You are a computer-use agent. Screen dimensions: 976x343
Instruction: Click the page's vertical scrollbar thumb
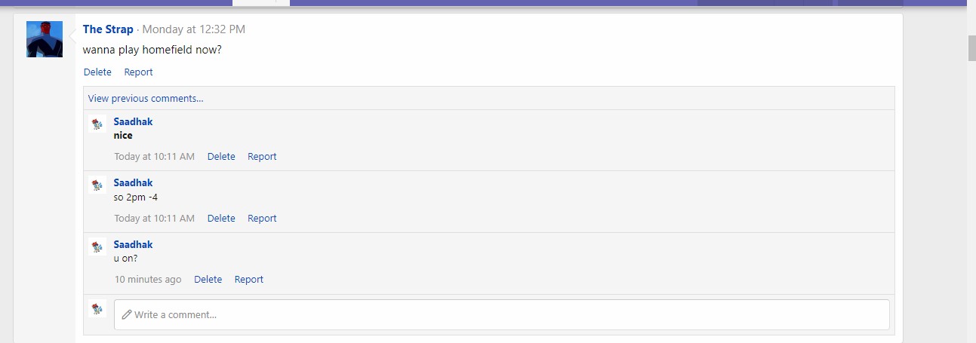tap(971, 47)
